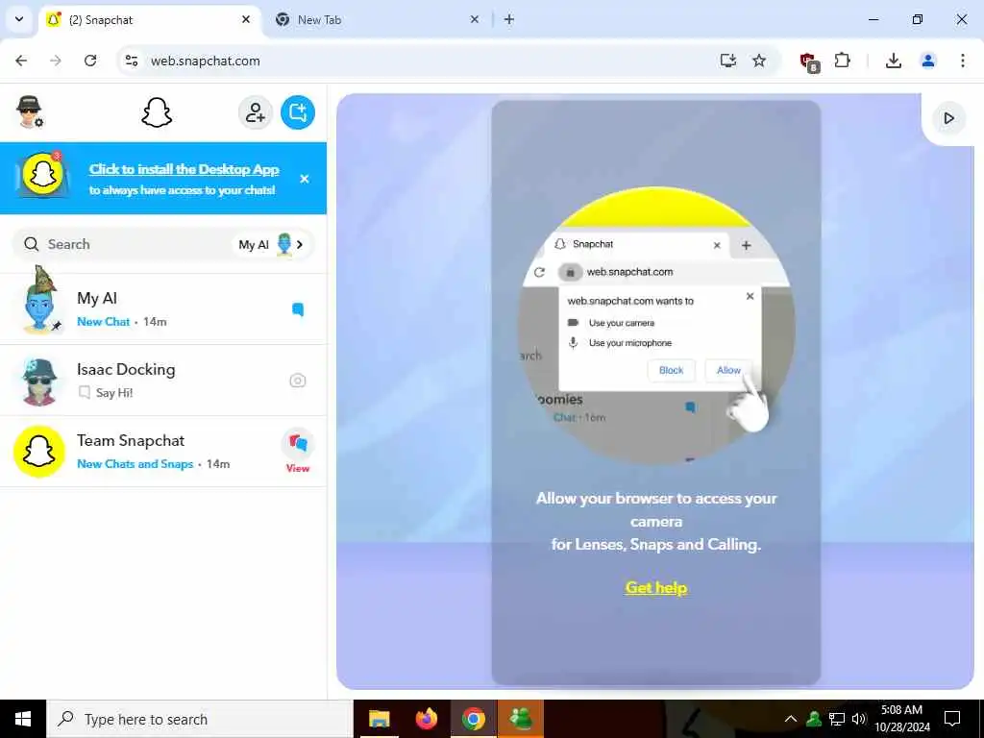The image size is (984, 738).
Task: Click the blue chat icon beside My AI
Action: 298,308
